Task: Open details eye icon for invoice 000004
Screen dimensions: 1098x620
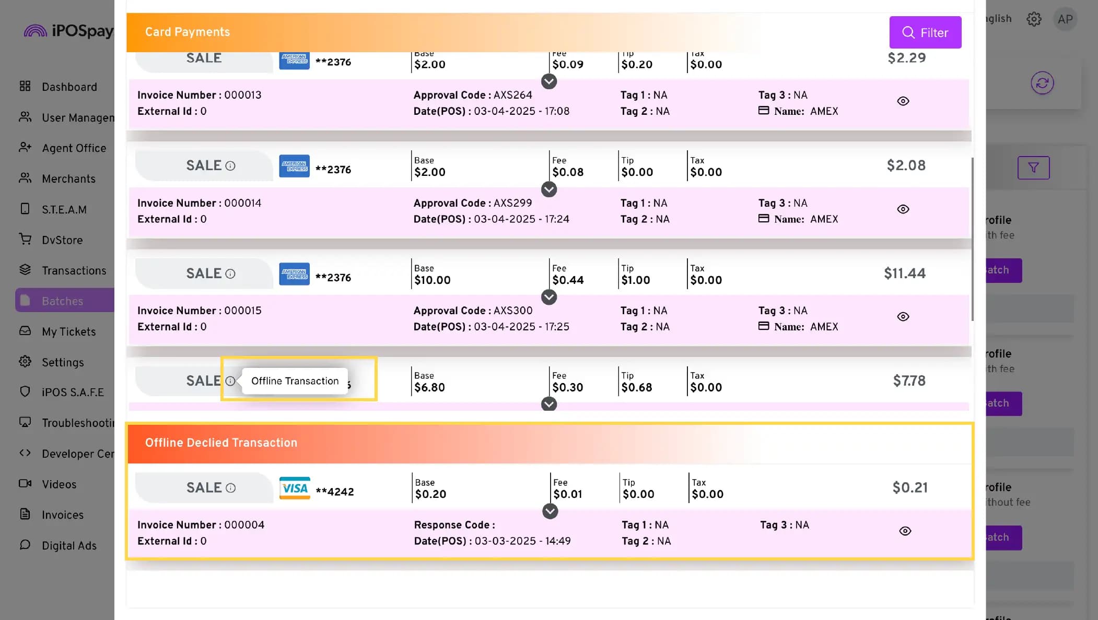Action: pyautogui.click(x=905, y=531)
